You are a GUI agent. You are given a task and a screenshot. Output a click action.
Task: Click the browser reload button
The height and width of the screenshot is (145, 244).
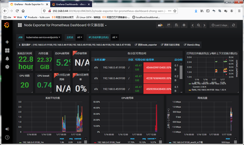(17, 11)
